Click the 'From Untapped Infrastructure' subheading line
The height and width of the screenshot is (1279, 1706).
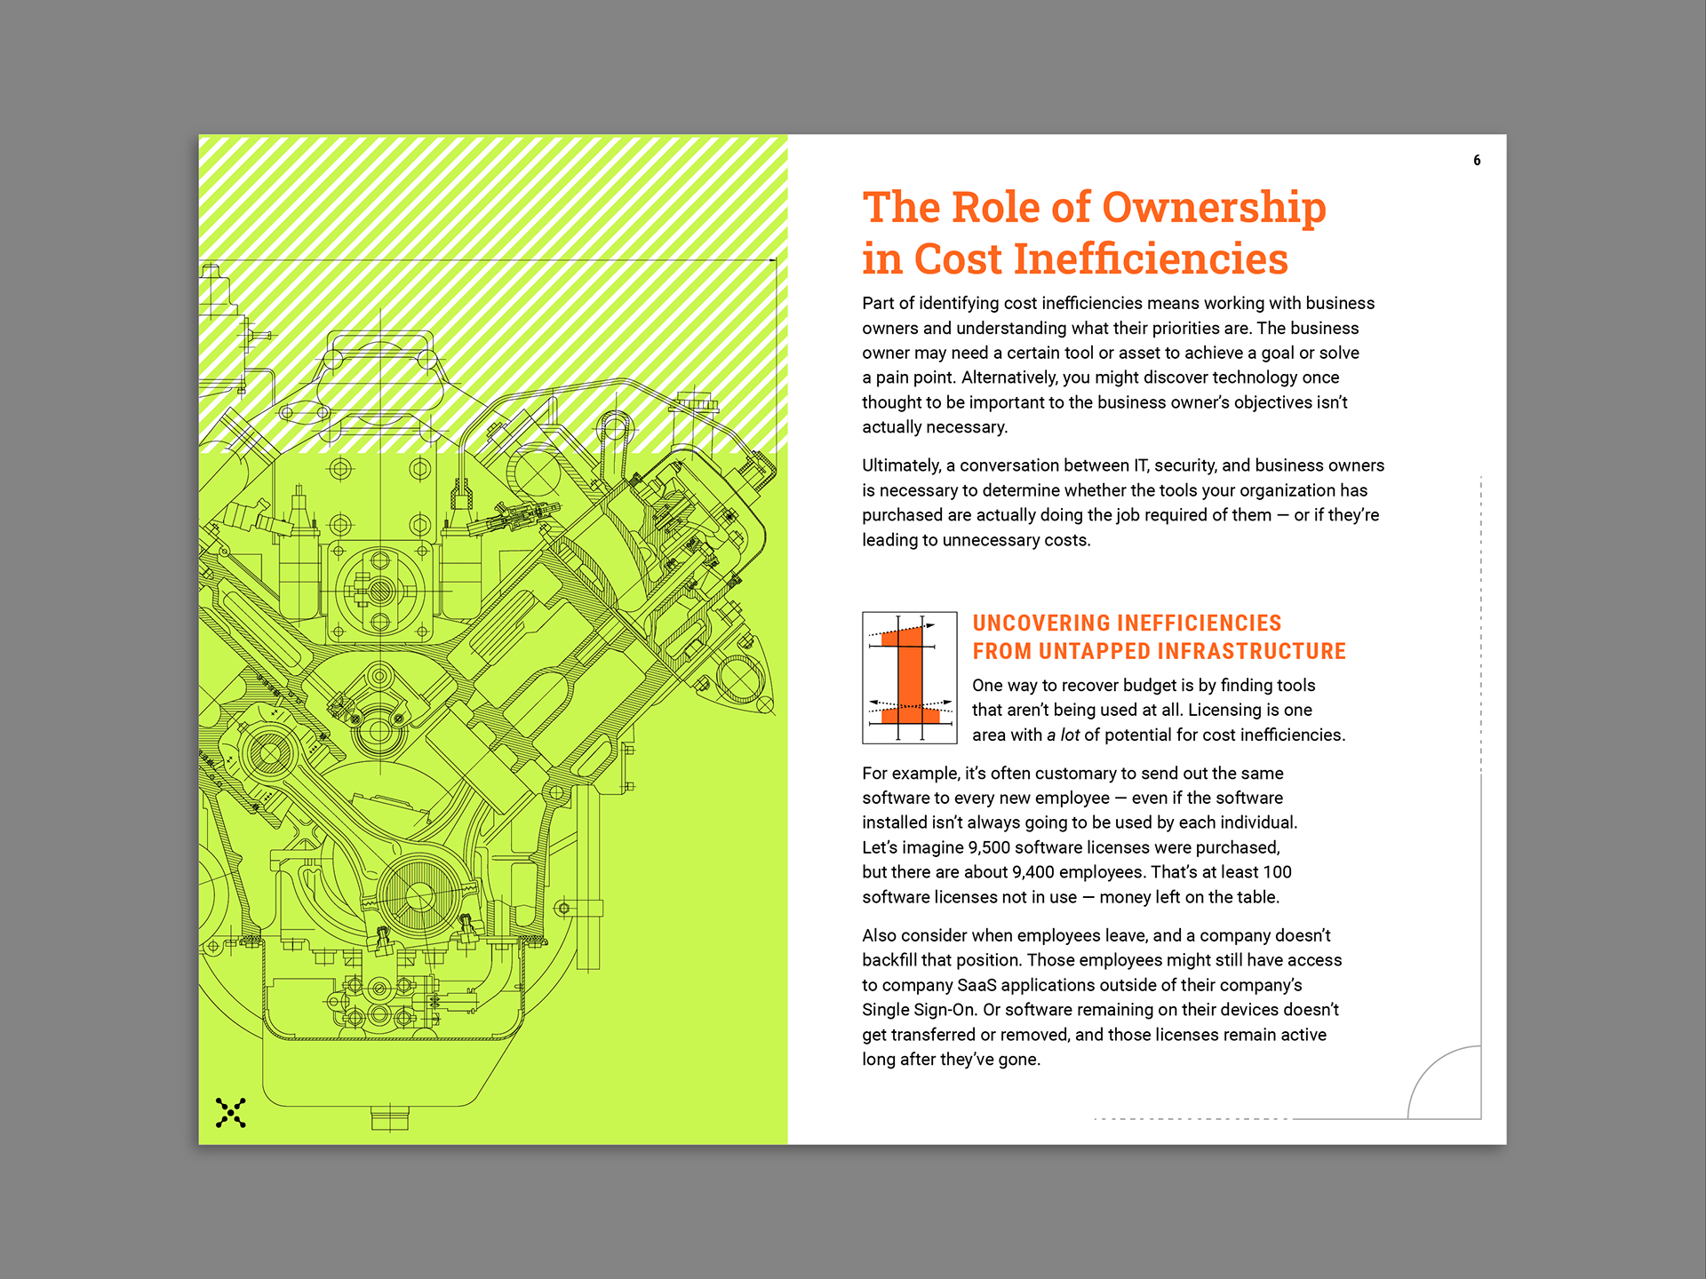point(1159,651)
